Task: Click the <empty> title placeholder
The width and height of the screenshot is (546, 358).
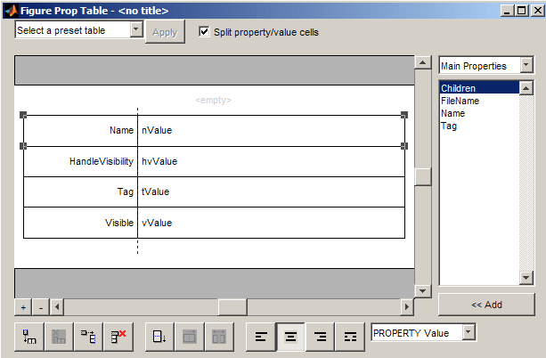Action: (213, 101)
